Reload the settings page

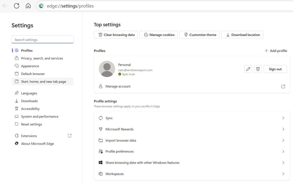click(16, 6)
